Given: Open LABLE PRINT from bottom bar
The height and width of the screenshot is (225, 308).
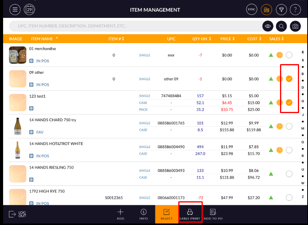Looking at the screenshot, I should tap(190, 214).
